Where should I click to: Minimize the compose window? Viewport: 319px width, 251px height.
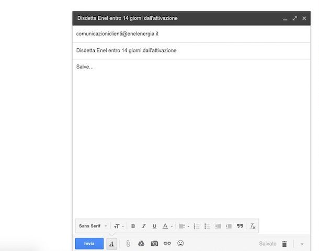tap(285, 19)
